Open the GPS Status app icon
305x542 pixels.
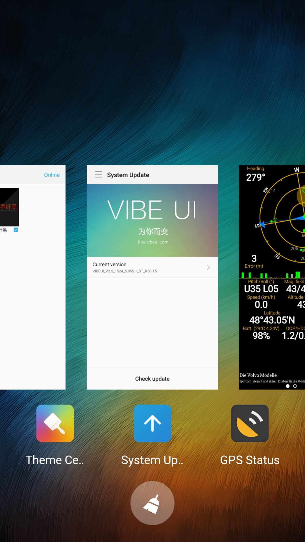(250, 423)
